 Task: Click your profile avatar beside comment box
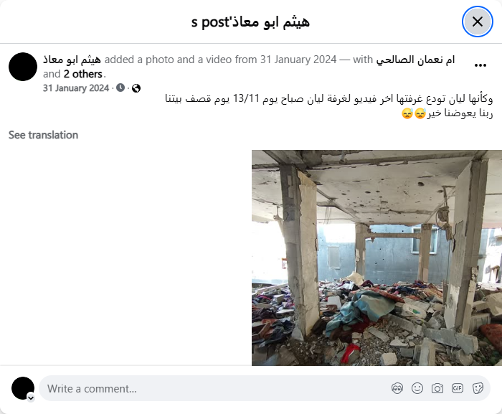[23, 388]
